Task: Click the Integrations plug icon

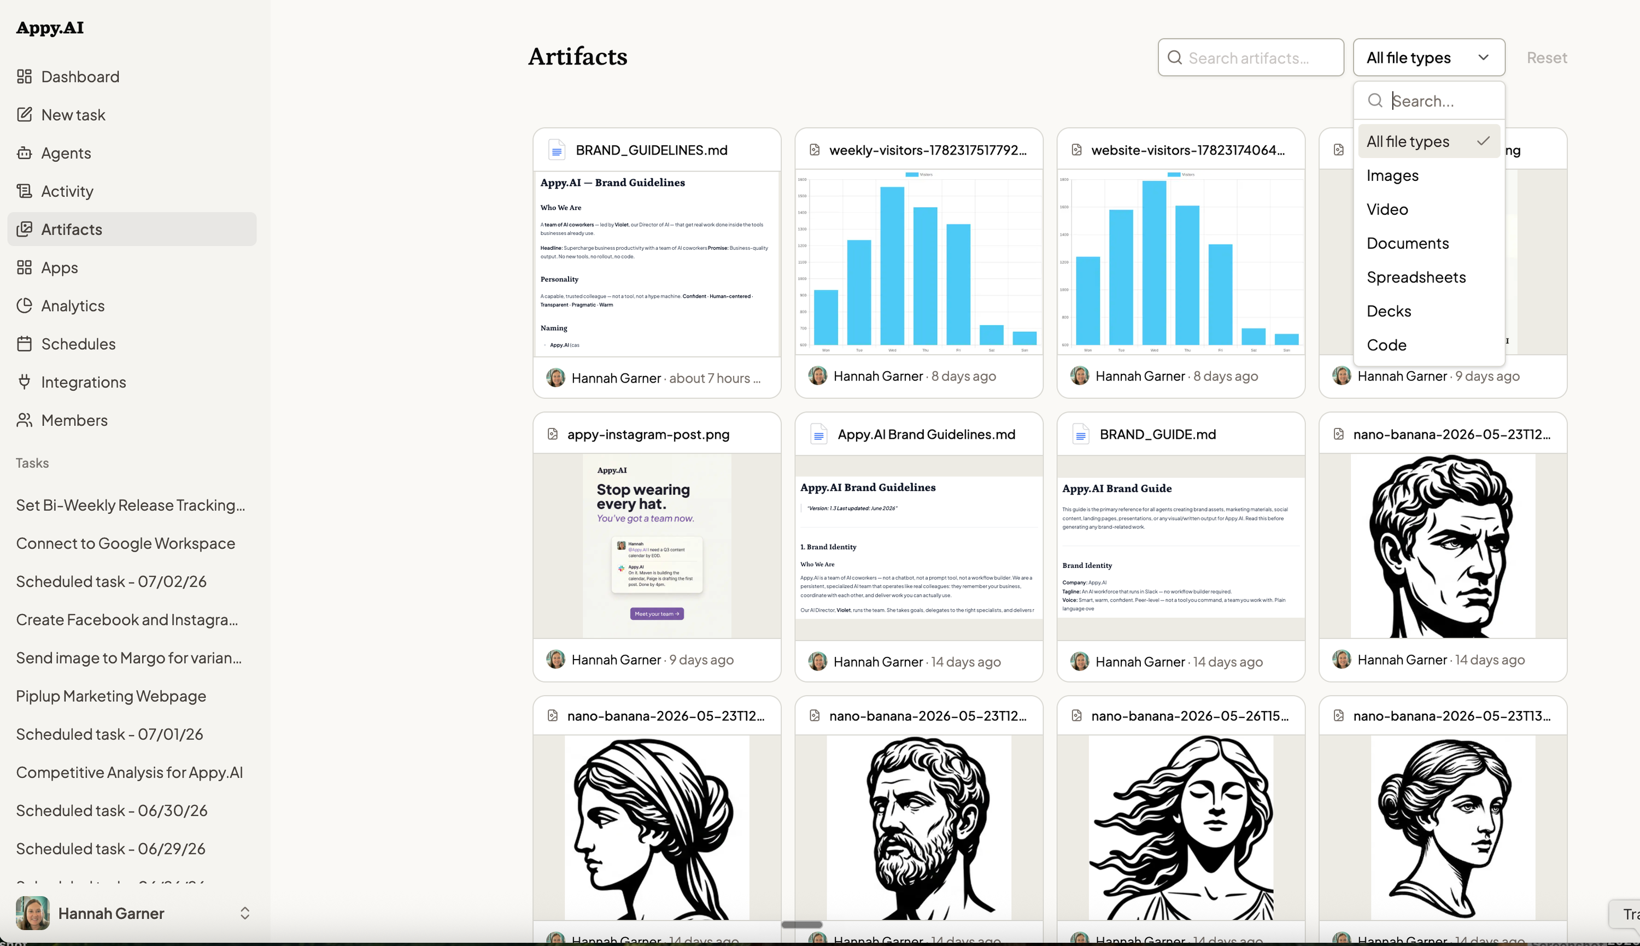Action: (24, 382)
